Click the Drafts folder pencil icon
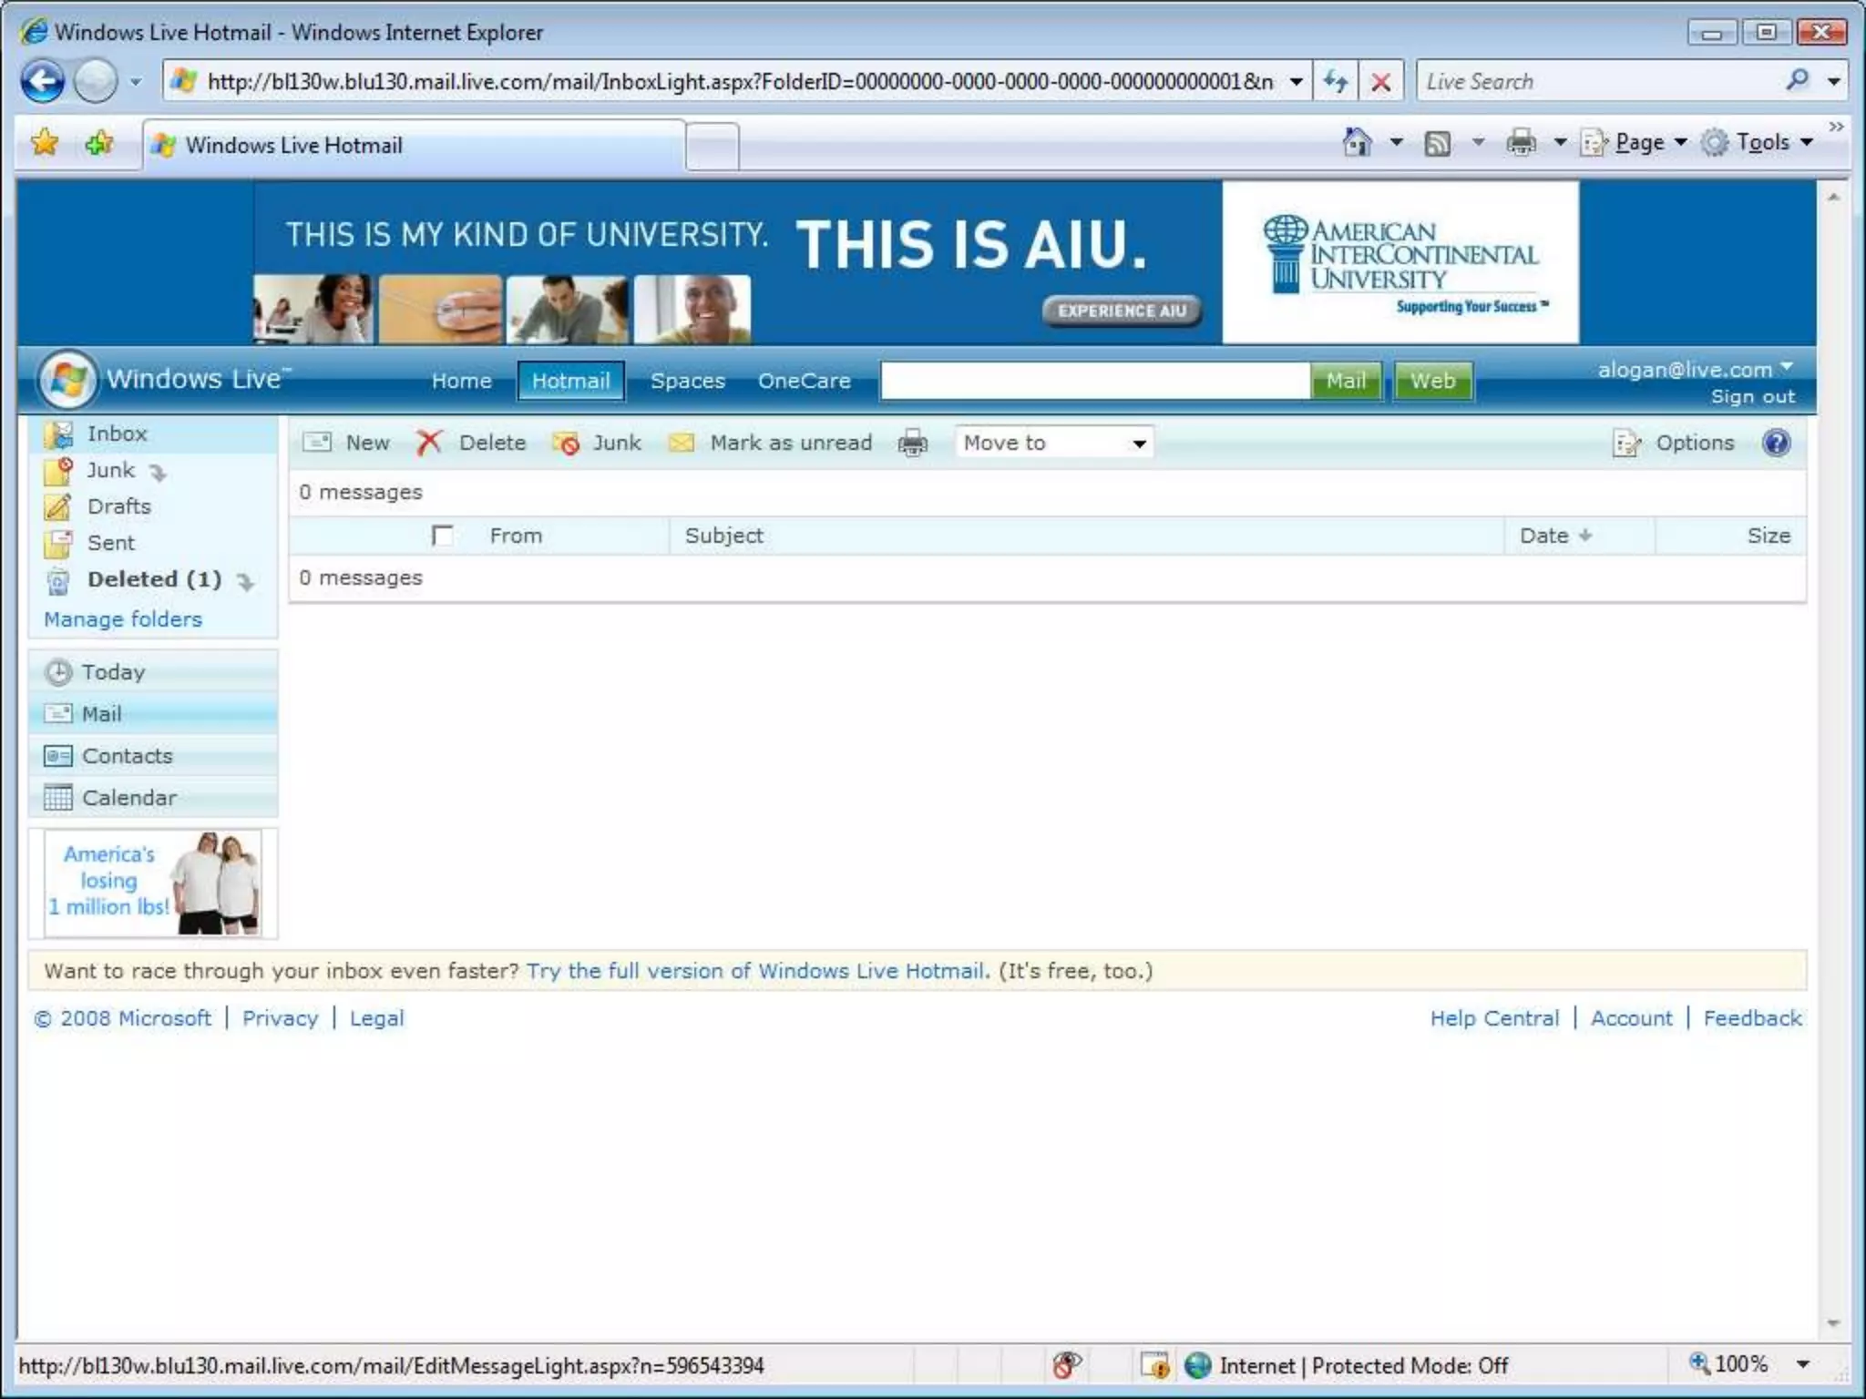Image resolution: width=1866 pixels, height=1399 pixels. pyautogui.click(x=58, y=506)
